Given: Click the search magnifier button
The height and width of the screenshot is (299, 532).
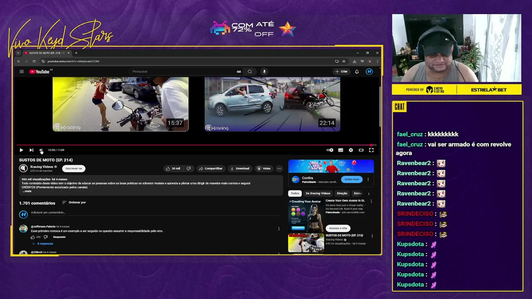Looking at the screenshot, I should pyautogui.click(x=250, y=71).
